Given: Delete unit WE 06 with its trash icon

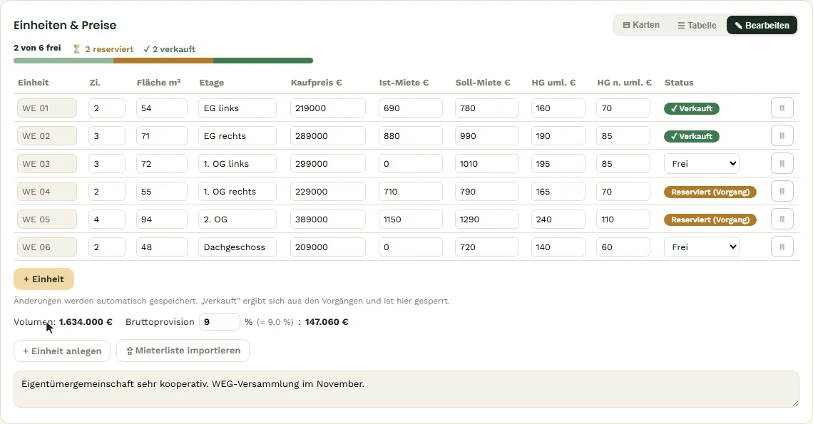Looking at the screenshot, I should (x=782, y=247).
